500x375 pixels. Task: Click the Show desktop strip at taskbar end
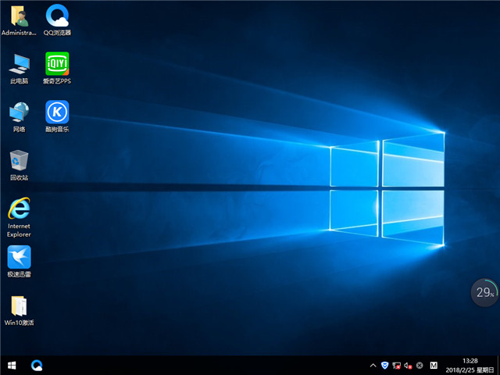click(x=498, y=366)
